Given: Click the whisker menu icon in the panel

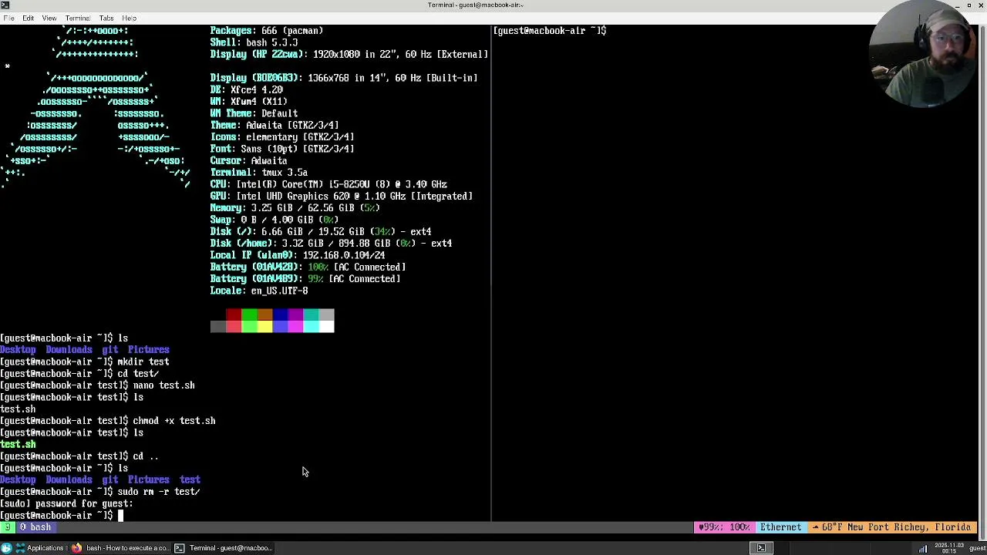Looking at the screenshot, I should [6, 548].
